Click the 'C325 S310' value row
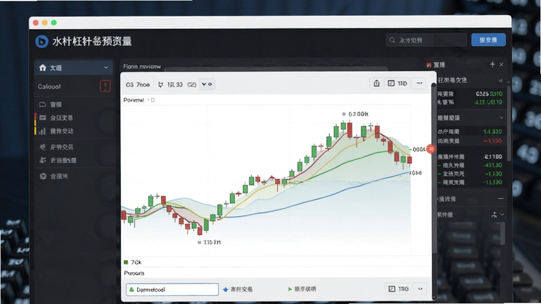This screenshot has height=304, width=541. (x=471, y=94)
